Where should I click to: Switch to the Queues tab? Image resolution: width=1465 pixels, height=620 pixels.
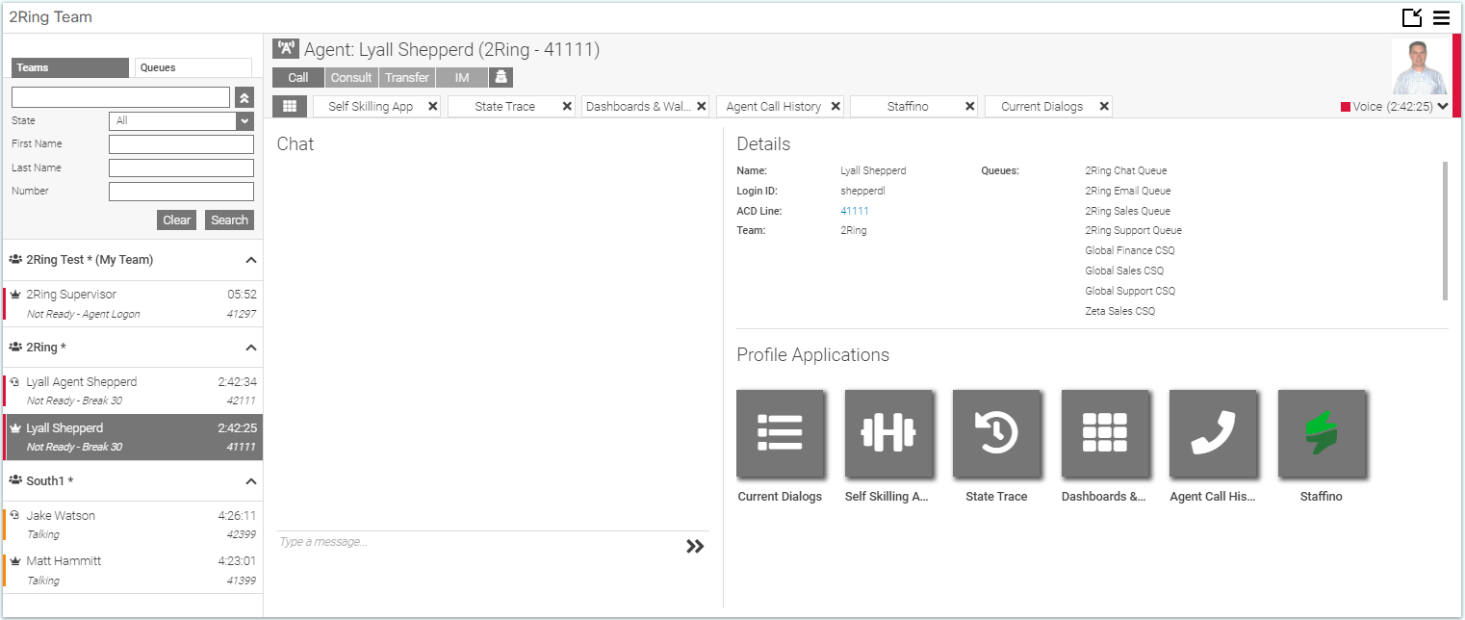tap(193, 67)
